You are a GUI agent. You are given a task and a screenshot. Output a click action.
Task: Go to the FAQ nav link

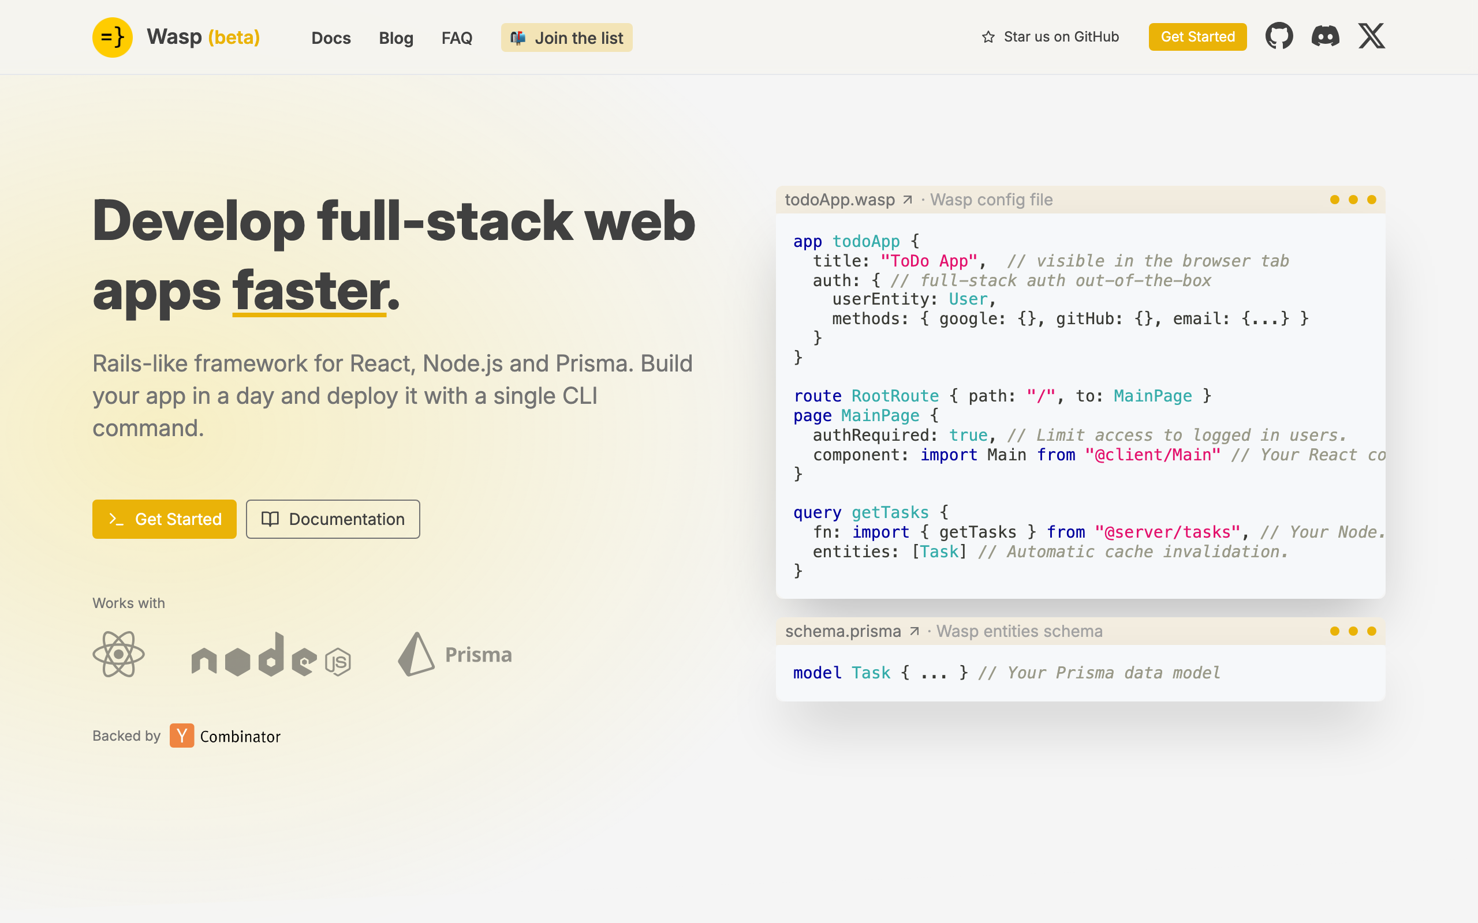coord(457,38)
